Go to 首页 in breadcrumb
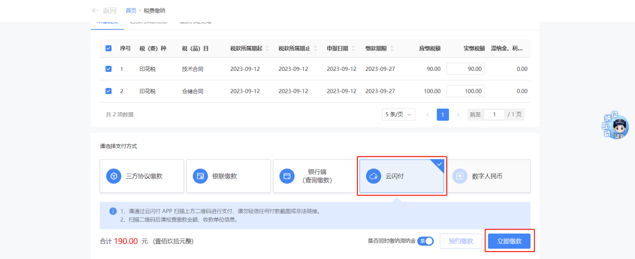Screen dimensions: 635x259 tap(130, 10)
